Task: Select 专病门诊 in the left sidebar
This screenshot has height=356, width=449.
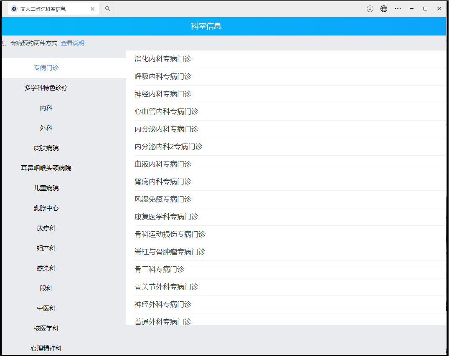Action: point(46,68)
